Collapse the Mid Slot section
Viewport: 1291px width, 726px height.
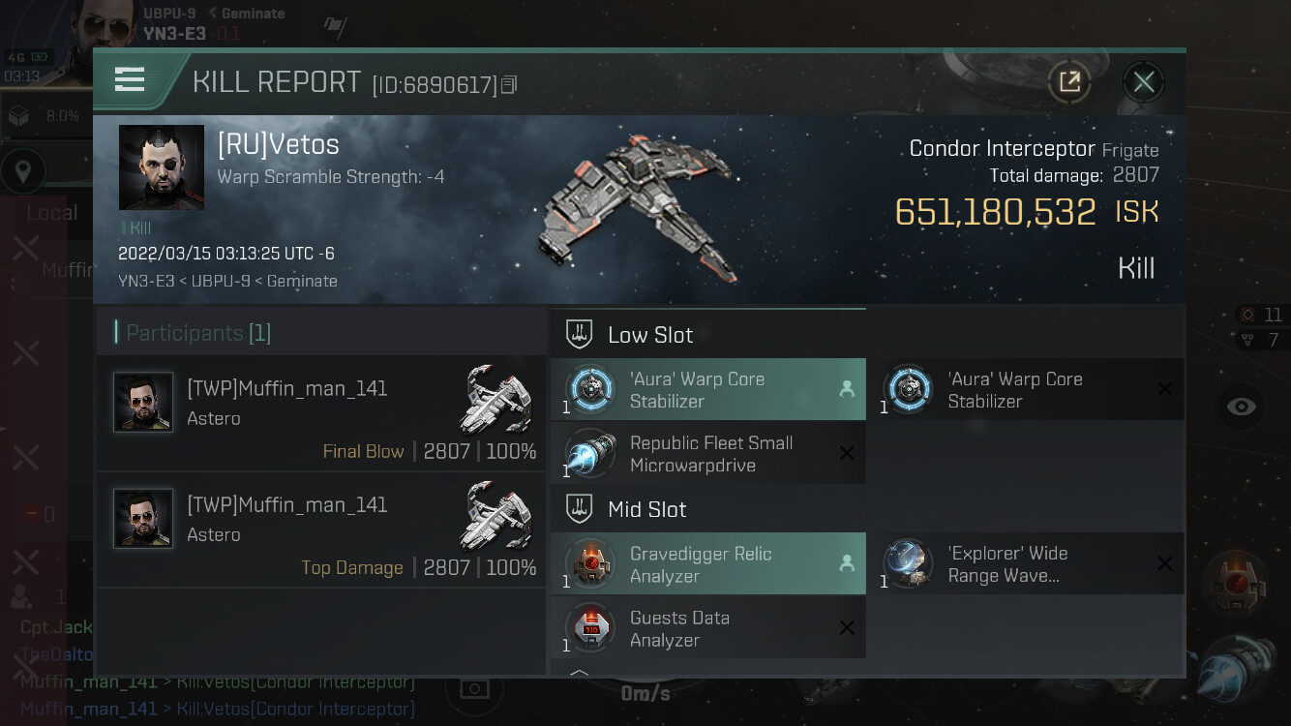tap(708, 509)
